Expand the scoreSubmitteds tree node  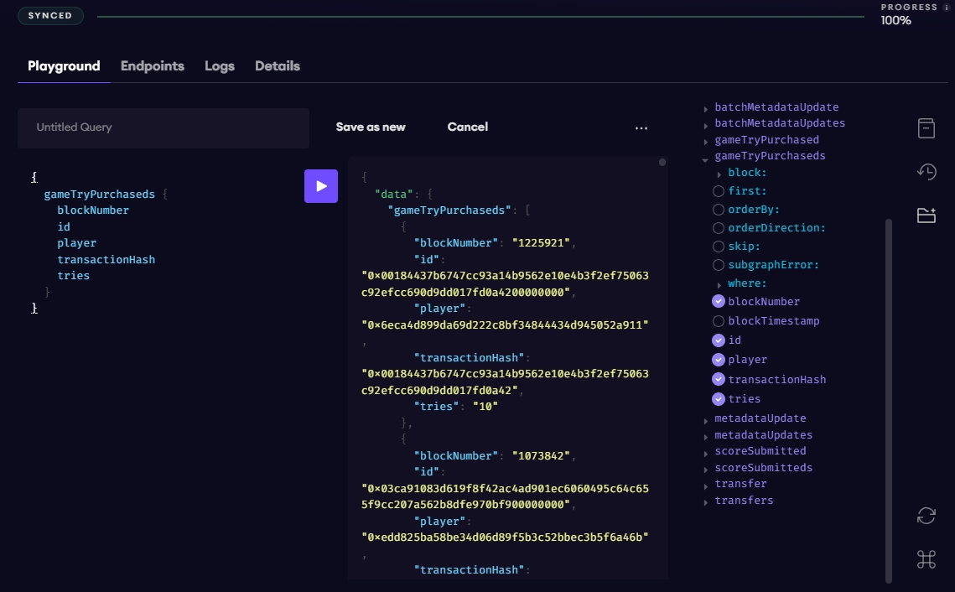706,469
